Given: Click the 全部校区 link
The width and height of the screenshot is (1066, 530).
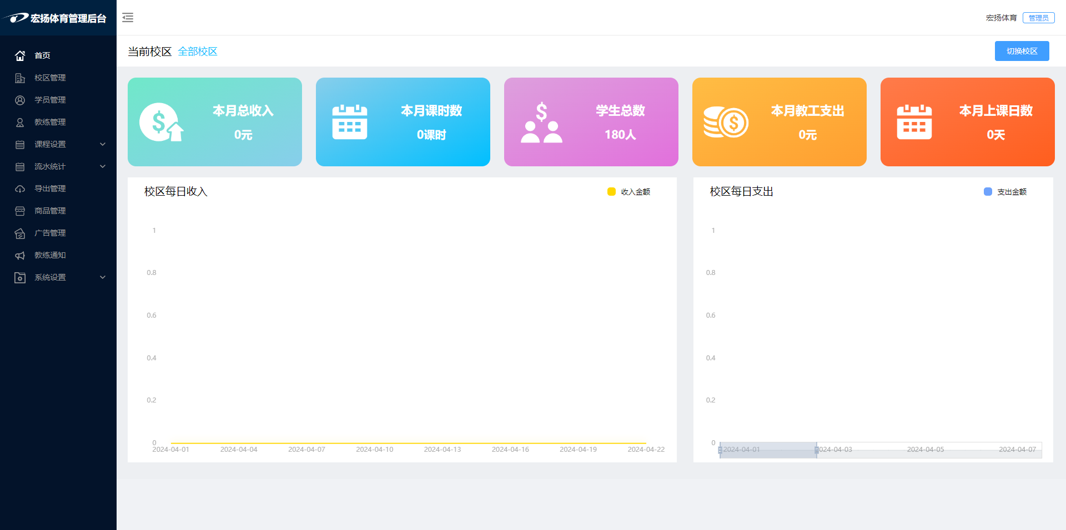Looking at the screenshot, I should pos(198,52).
